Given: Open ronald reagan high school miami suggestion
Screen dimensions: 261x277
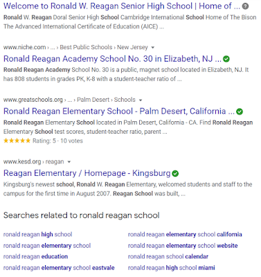Looking at the screenshot, I should (x=172, y=268).
